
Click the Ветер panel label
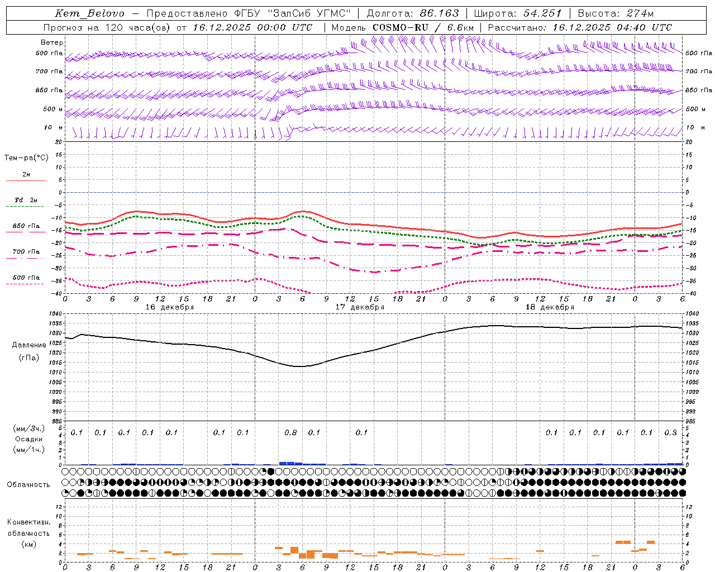[52, 42]
